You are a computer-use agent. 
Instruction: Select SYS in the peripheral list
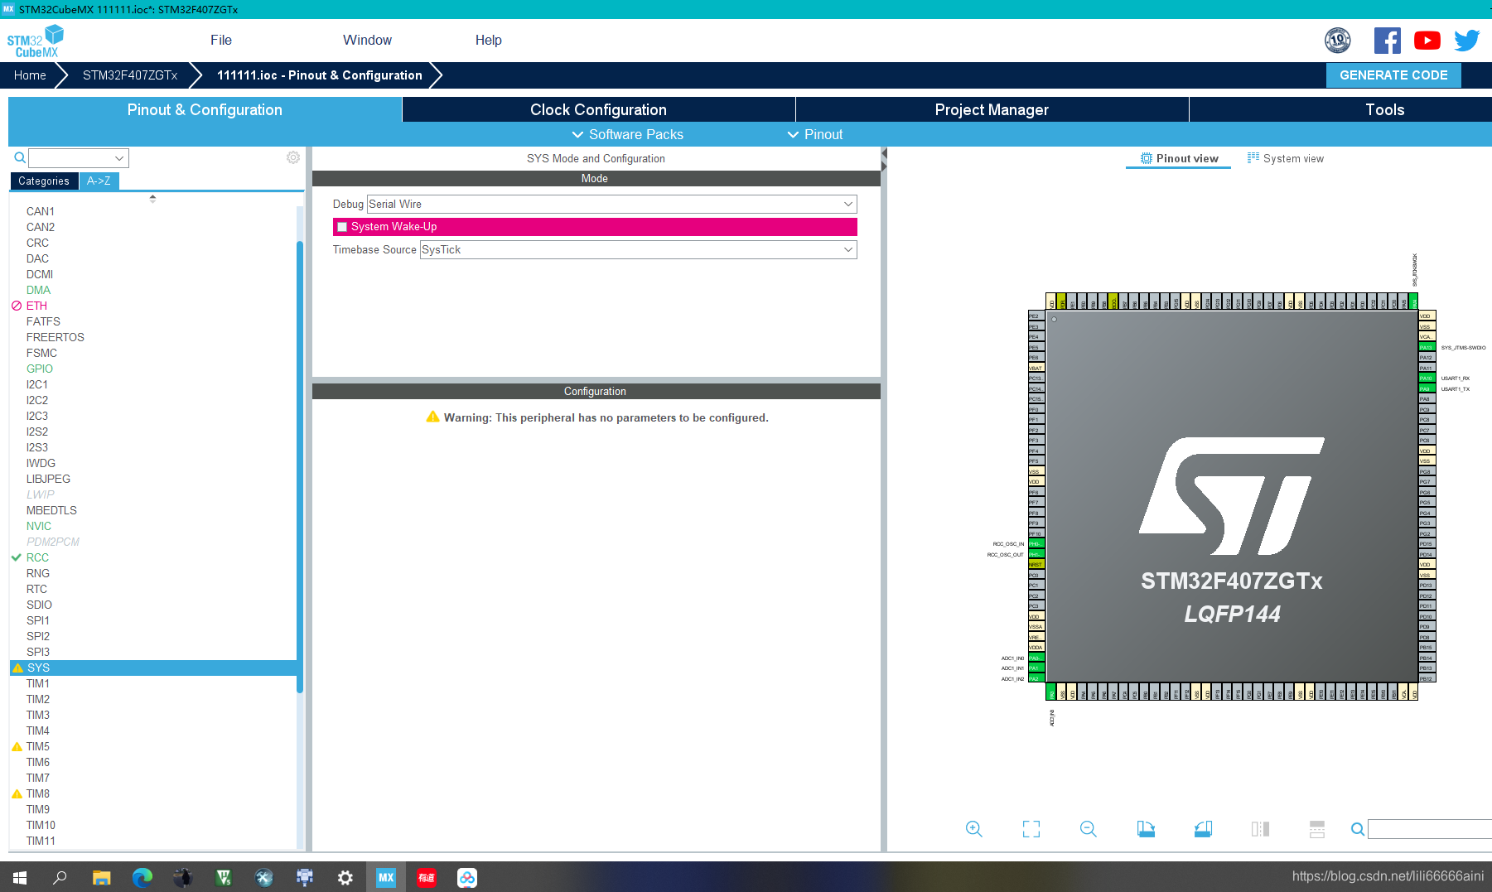152,668
